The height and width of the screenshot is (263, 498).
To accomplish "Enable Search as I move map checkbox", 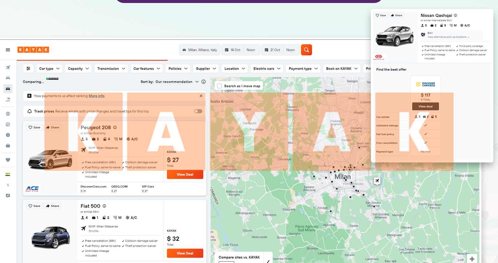I will (x=219, y=86).
